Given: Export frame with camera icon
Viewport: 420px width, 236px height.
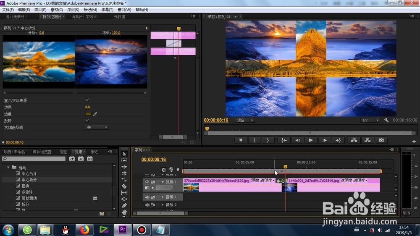Looking at the screenshot, I should coord(381,140).
